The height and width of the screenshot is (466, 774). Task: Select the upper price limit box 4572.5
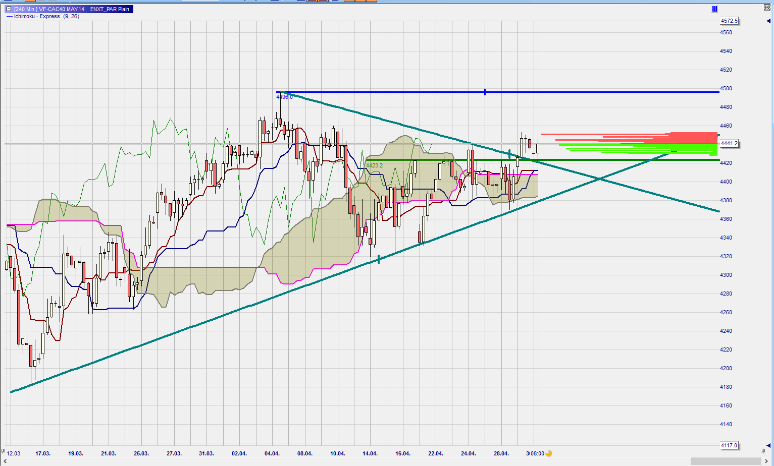pyautogui.click(x=729, y=21)
